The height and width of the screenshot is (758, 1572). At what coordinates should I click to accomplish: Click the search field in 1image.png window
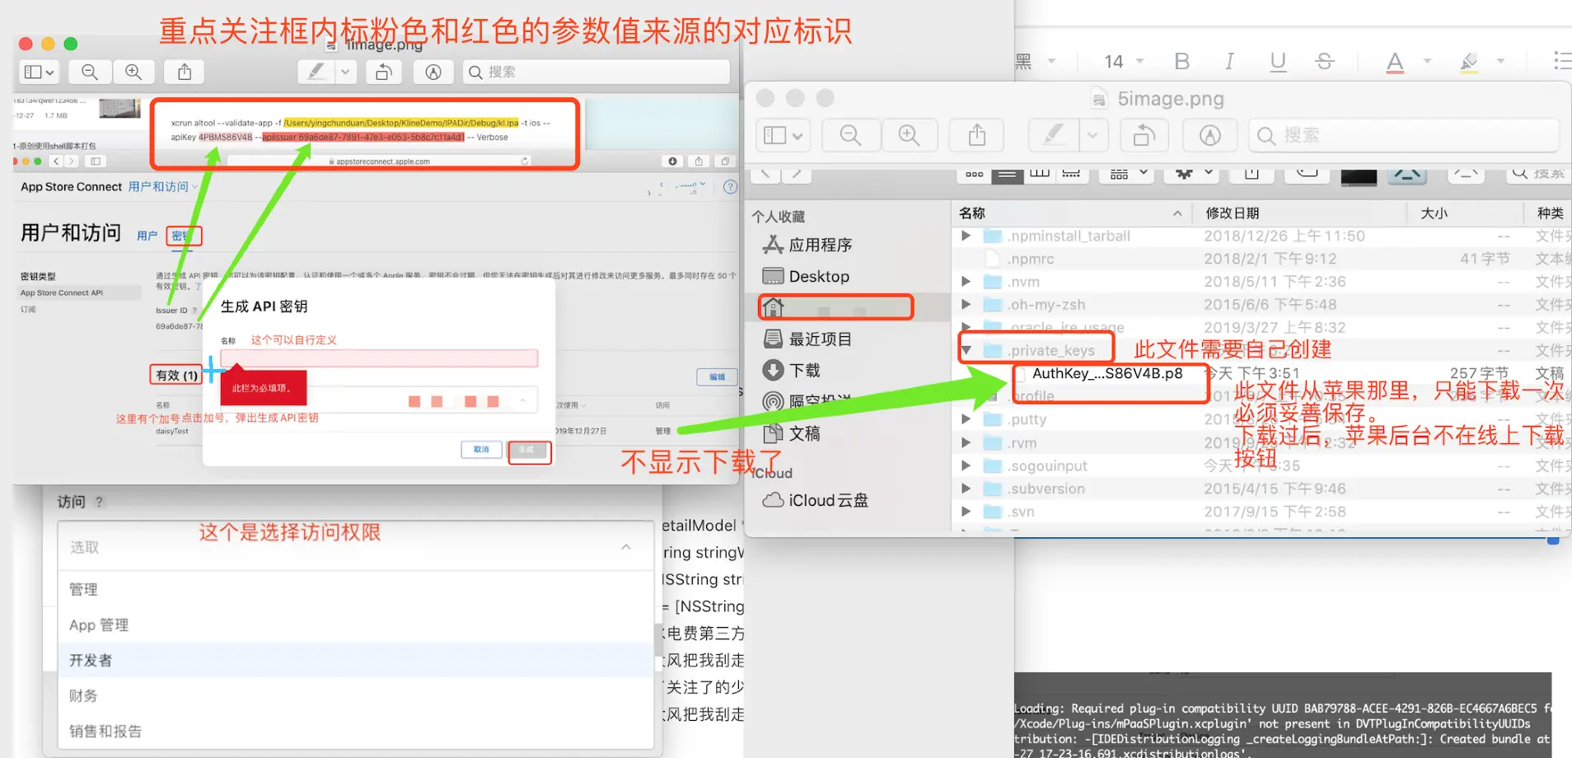(597, 73)
